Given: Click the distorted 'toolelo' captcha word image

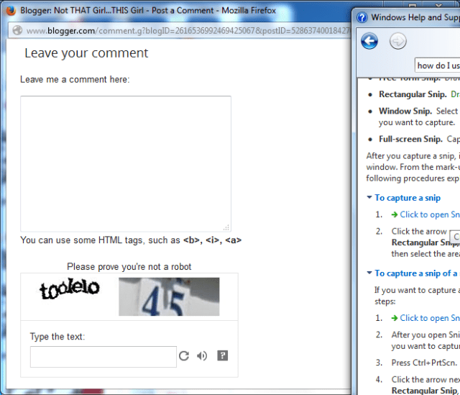Looking at the screenshot, I should coord(69,290).
